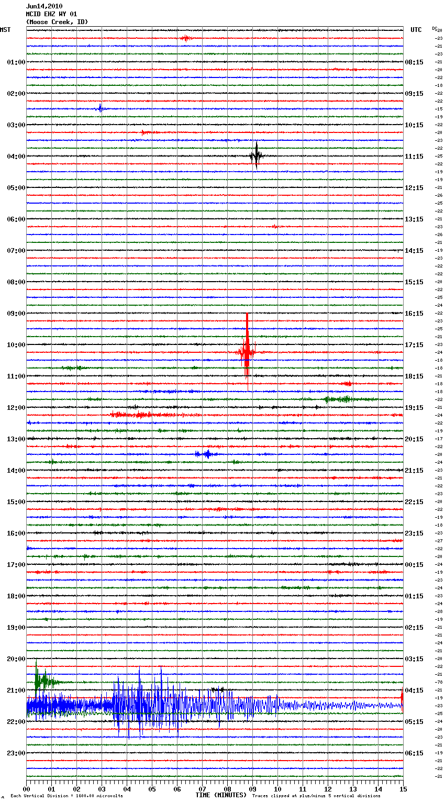Screen dimensions: 445x803
Task: Click the 10 minute tick label
Action: tap(277, 789)
